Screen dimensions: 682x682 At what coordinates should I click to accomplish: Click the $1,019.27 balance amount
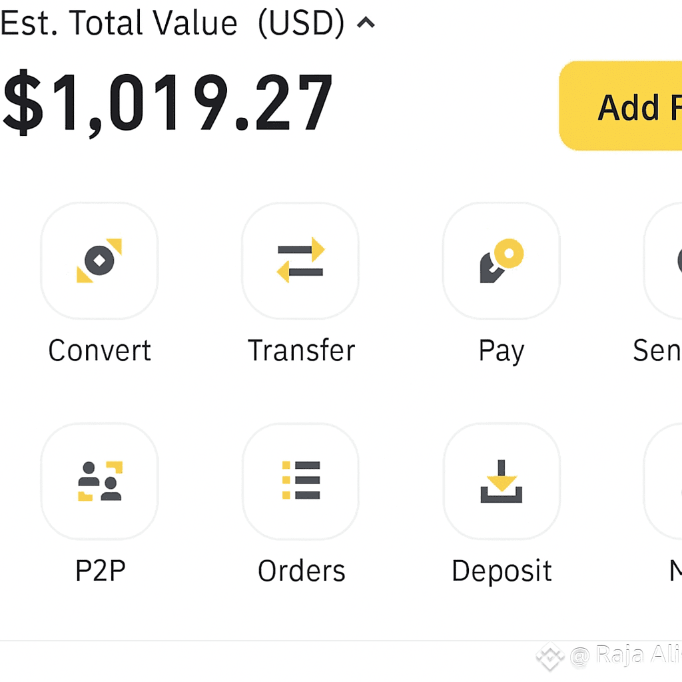point(167,103)
